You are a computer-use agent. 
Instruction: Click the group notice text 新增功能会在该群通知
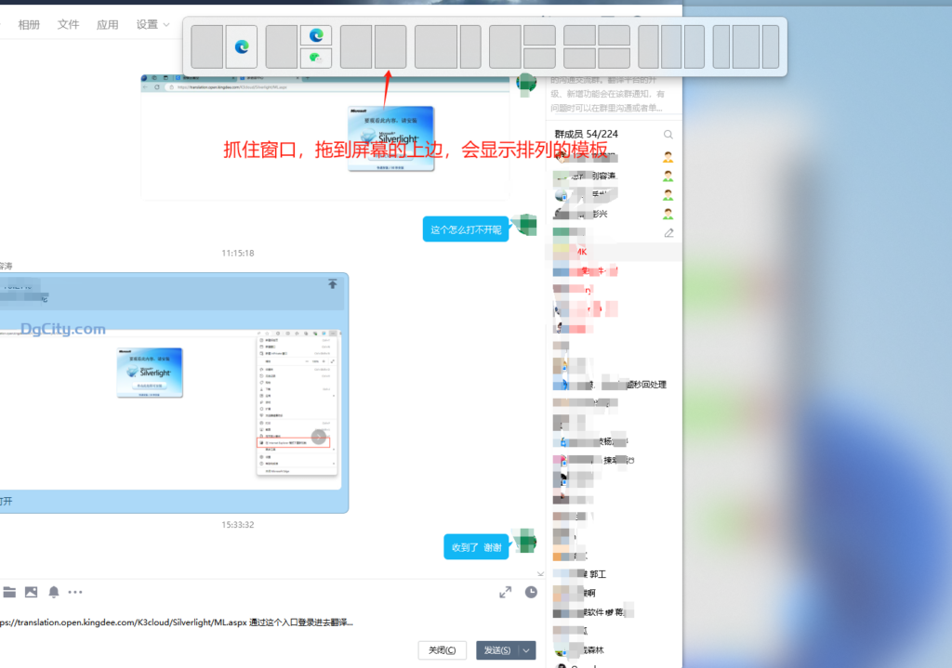pyautogui.click(x=610, y=94)
